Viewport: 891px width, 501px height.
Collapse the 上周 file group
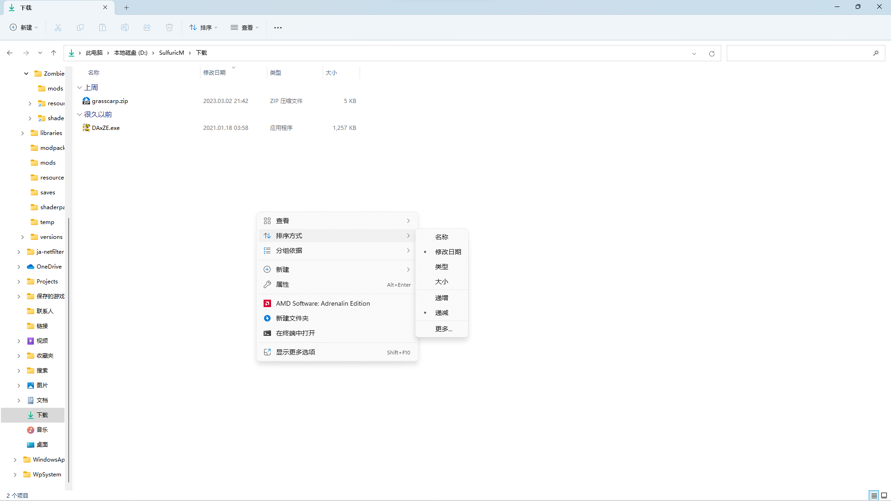(80, 87)
